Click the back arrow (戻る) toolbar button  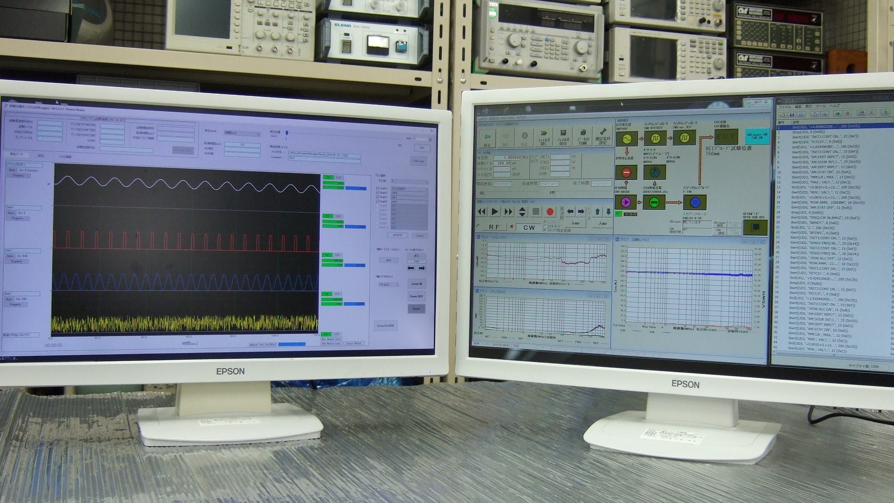(x=487, y=139)
